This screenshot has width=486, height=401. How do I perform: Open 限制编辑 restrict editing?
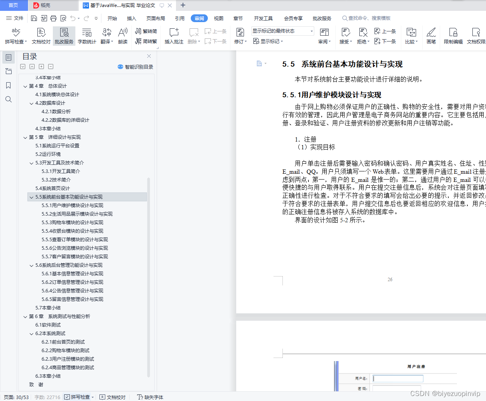click(453, 36)
